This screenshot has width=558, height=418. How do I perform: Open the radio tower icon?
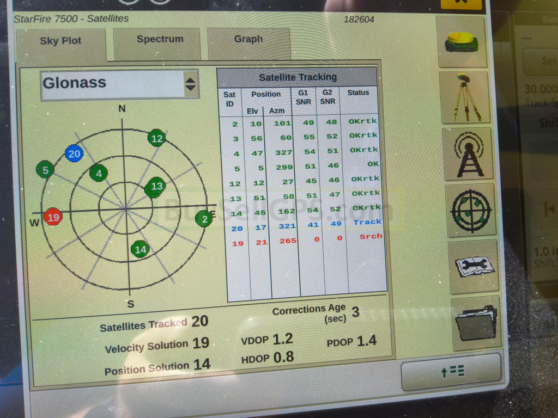pos(468,154)
